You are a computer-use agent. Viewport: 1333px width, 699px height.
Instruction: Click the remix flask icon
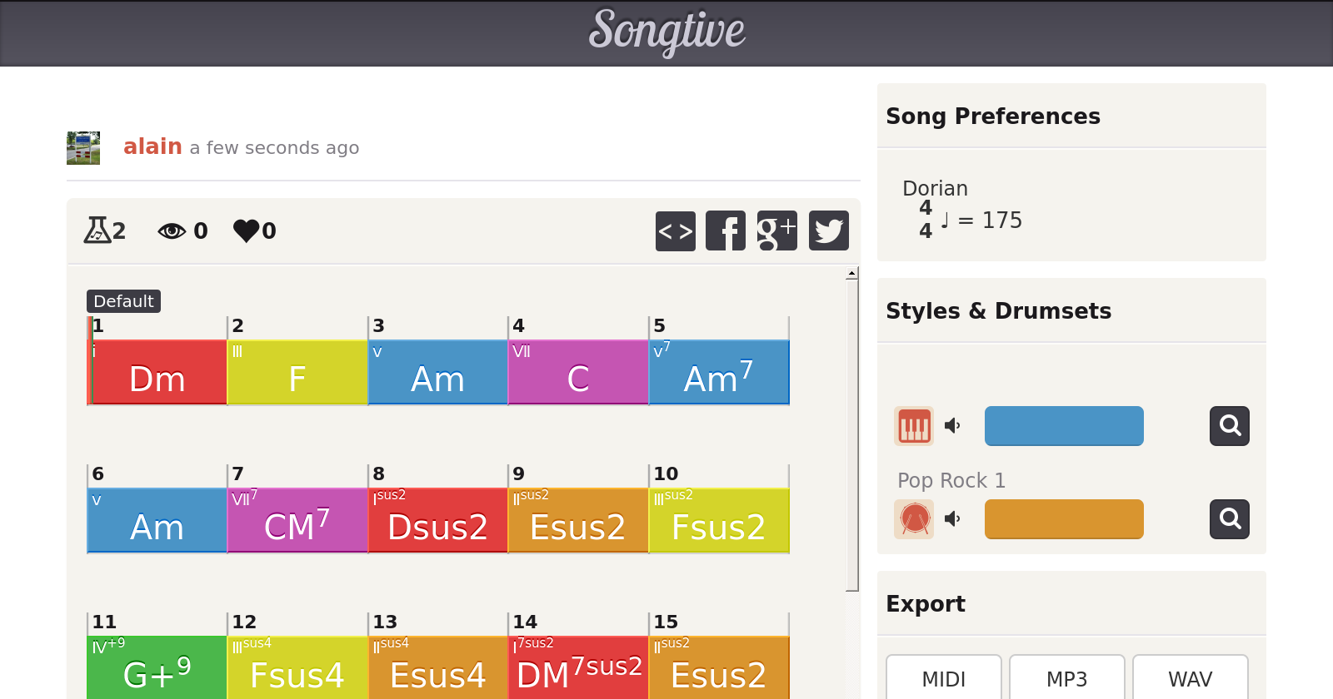[x=97, y=230]
